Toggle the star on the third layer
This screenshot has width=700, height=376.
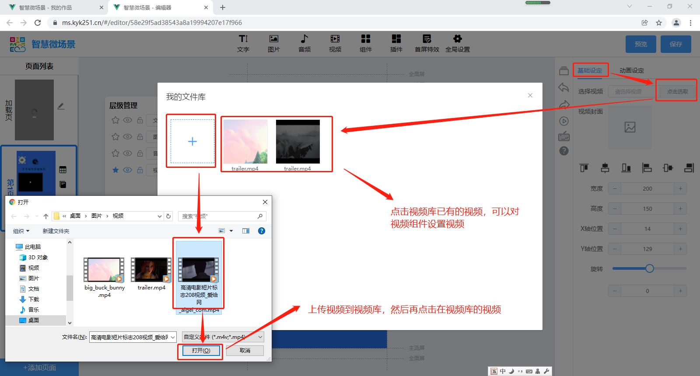click(115, 153)
